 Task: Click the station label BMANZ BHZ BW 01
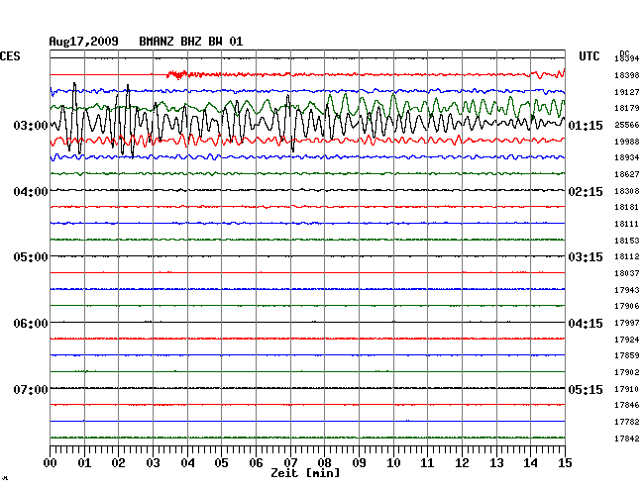click(x=191, y=42)
